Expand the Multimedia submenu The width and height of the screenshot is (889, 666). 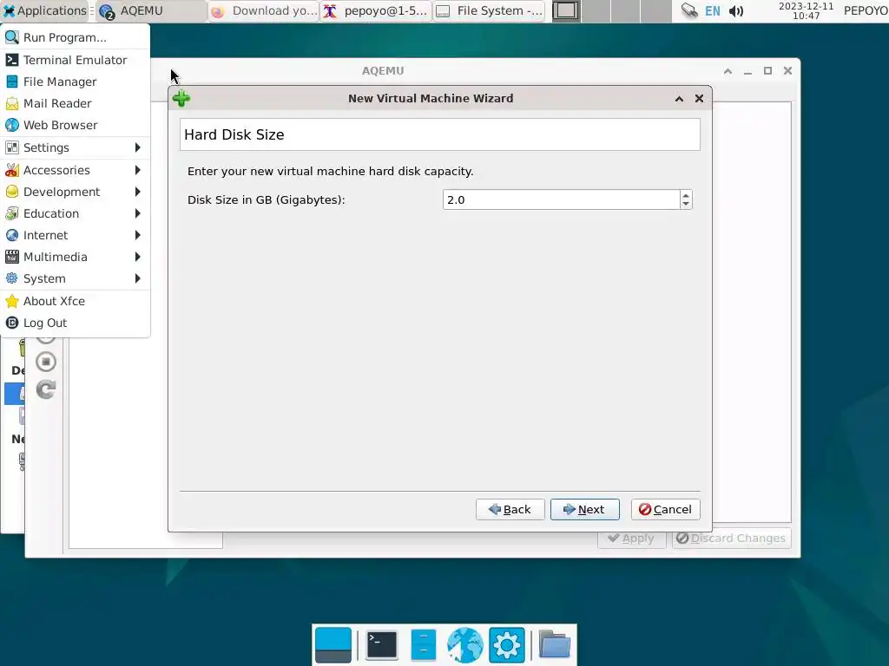(x=76, y=257)
